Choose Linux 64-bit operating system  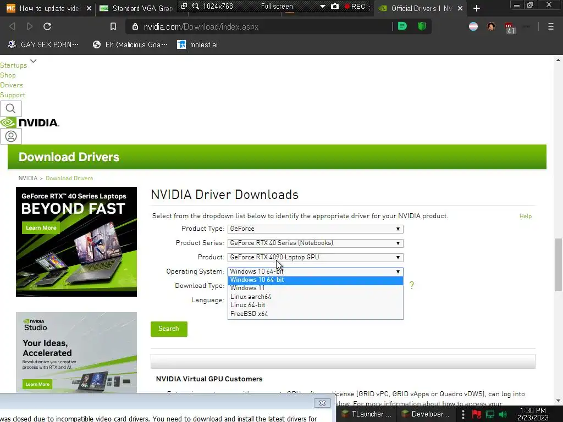point(315,305)
